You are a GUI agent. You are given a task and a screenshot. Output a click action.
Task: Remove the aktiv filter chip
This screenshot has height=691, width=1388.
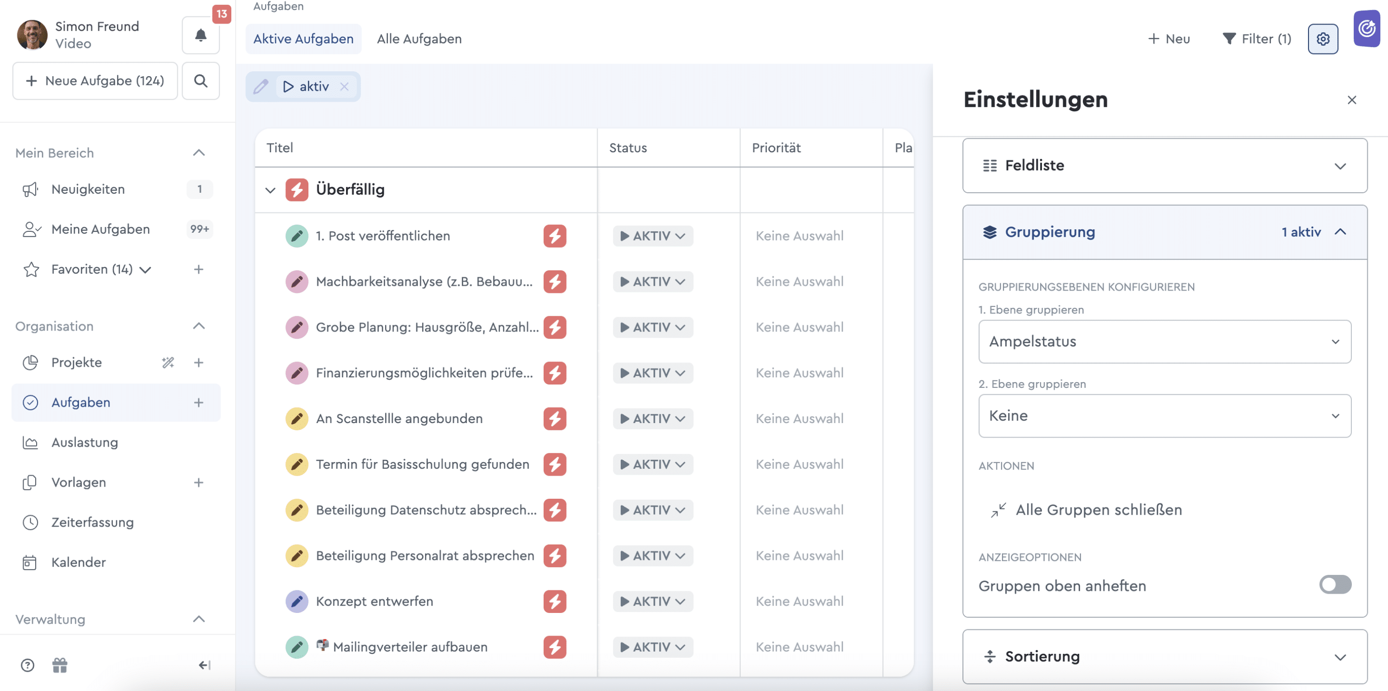[x=344, y=86]
